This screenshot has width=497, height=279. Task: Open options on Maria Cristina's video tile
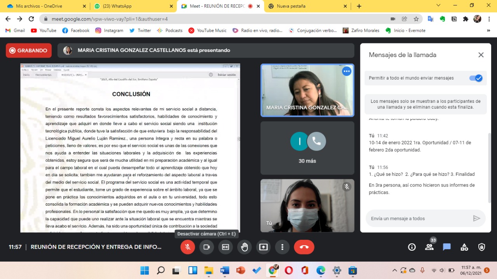click(347, 71)
